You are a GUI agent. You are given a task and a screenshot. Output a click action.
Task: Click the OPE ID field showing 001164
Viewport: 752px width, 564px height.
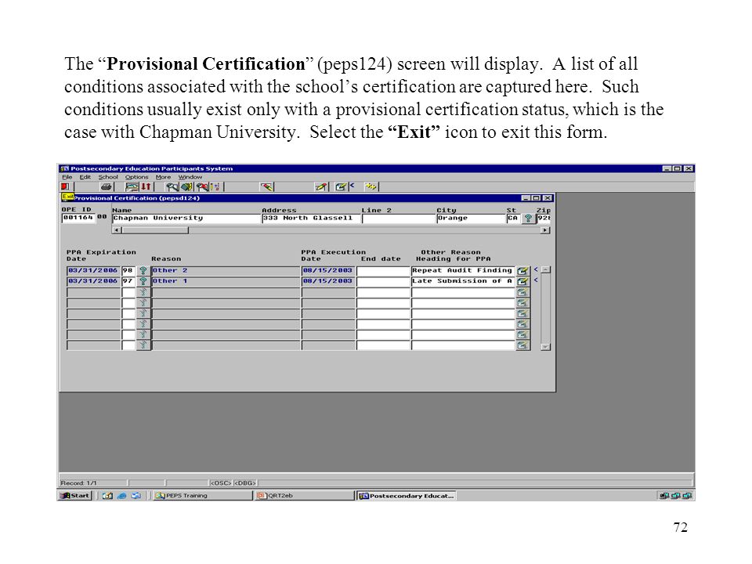(x=78, y=218)
